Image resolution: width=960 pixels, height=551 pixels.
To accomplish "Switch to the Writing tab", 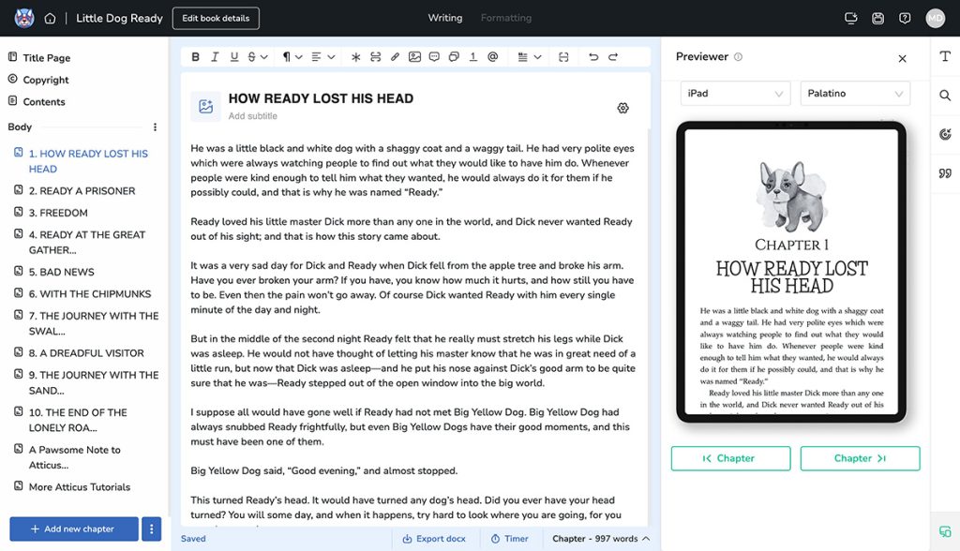I will 445,18.
